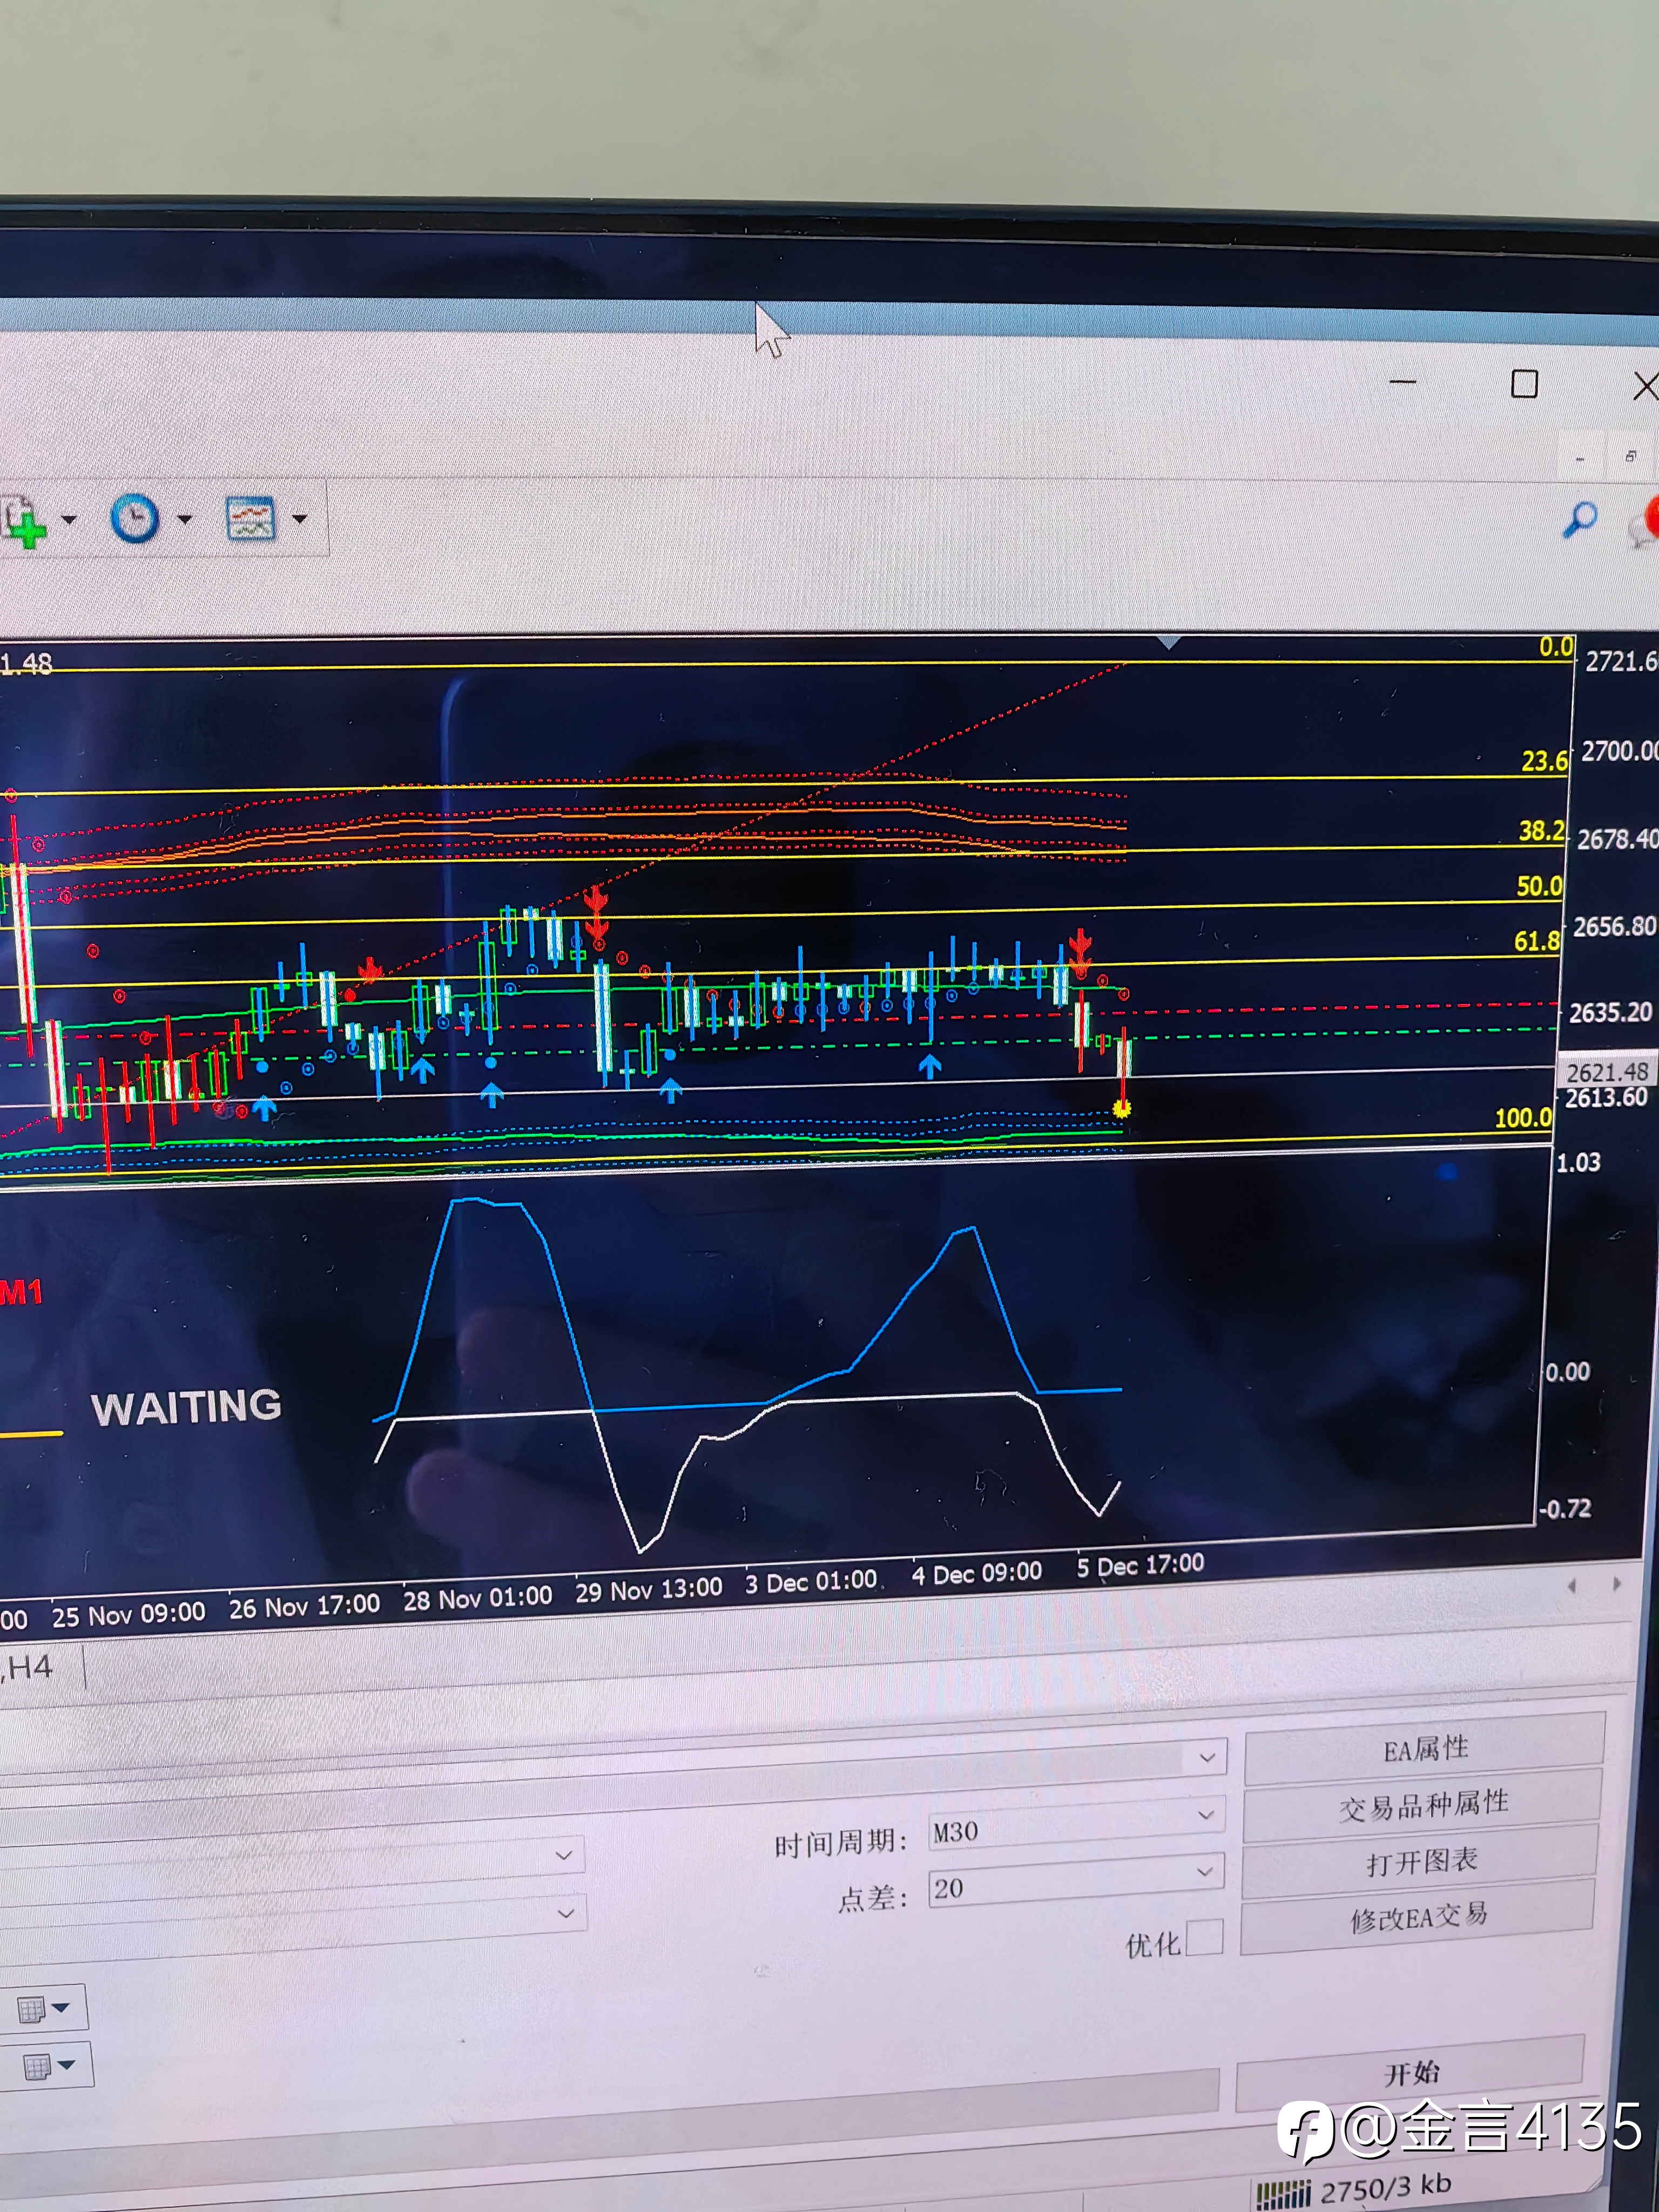Click the 100.0 Fibonacci level label
The width and height of the screenshot is (1659, 2212).
click(1523, 1118)
